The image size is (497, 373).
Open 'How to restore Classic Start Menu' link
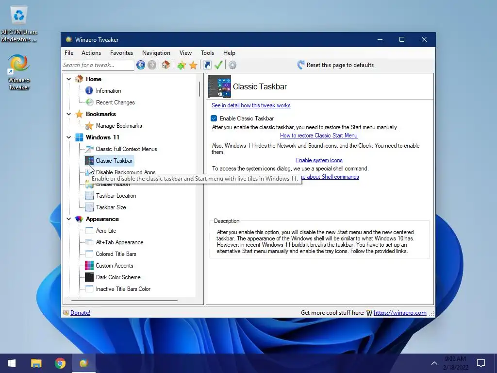pyautogui.click(x=318, y=136)
